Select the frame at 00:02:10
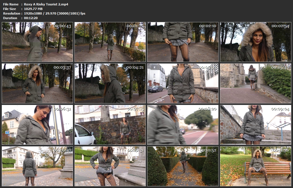Image resolution: width=293 pixels, height=188 pixels. pyautogui.click(x=183, y=42)
